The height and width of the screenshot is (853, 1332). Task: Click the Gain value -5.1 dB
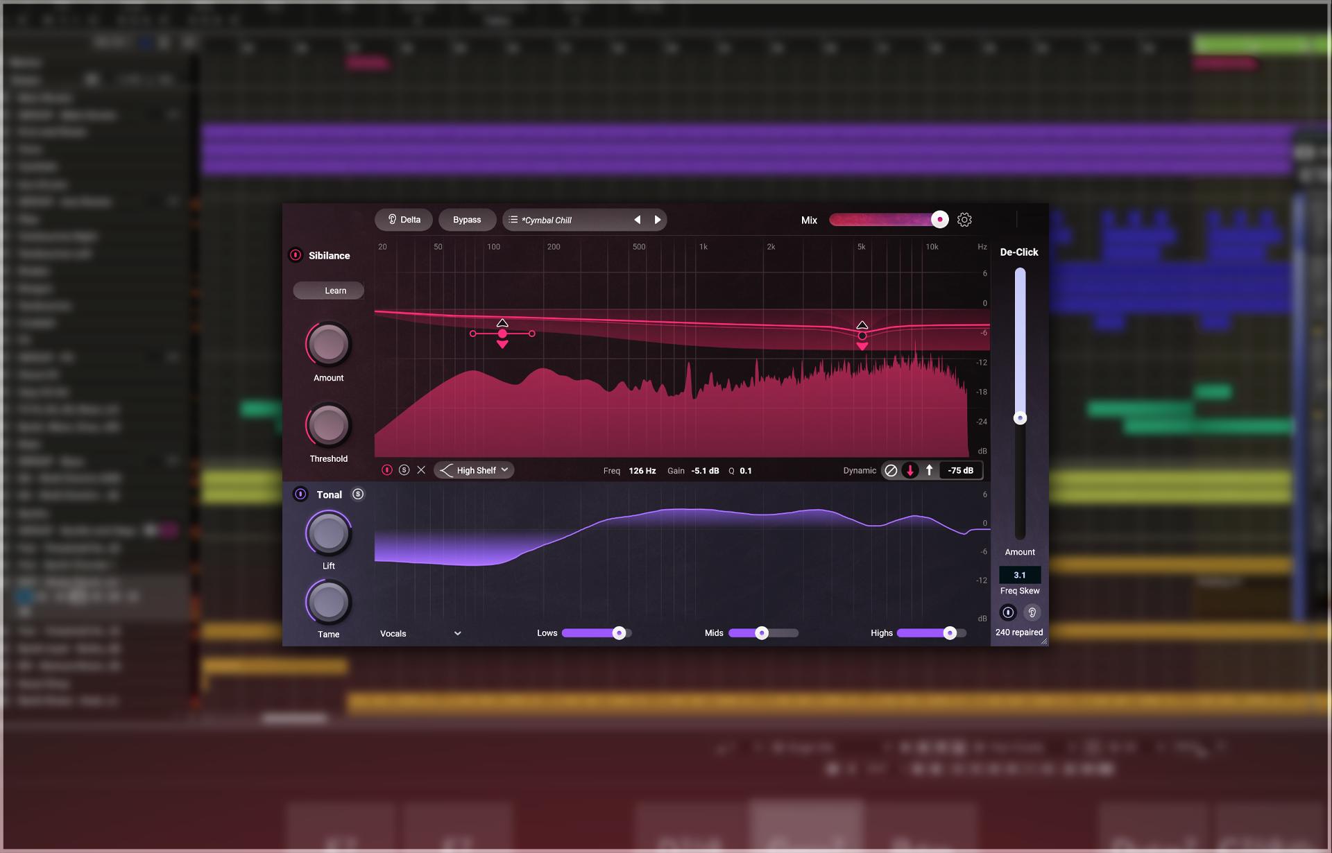pos(705,471)
